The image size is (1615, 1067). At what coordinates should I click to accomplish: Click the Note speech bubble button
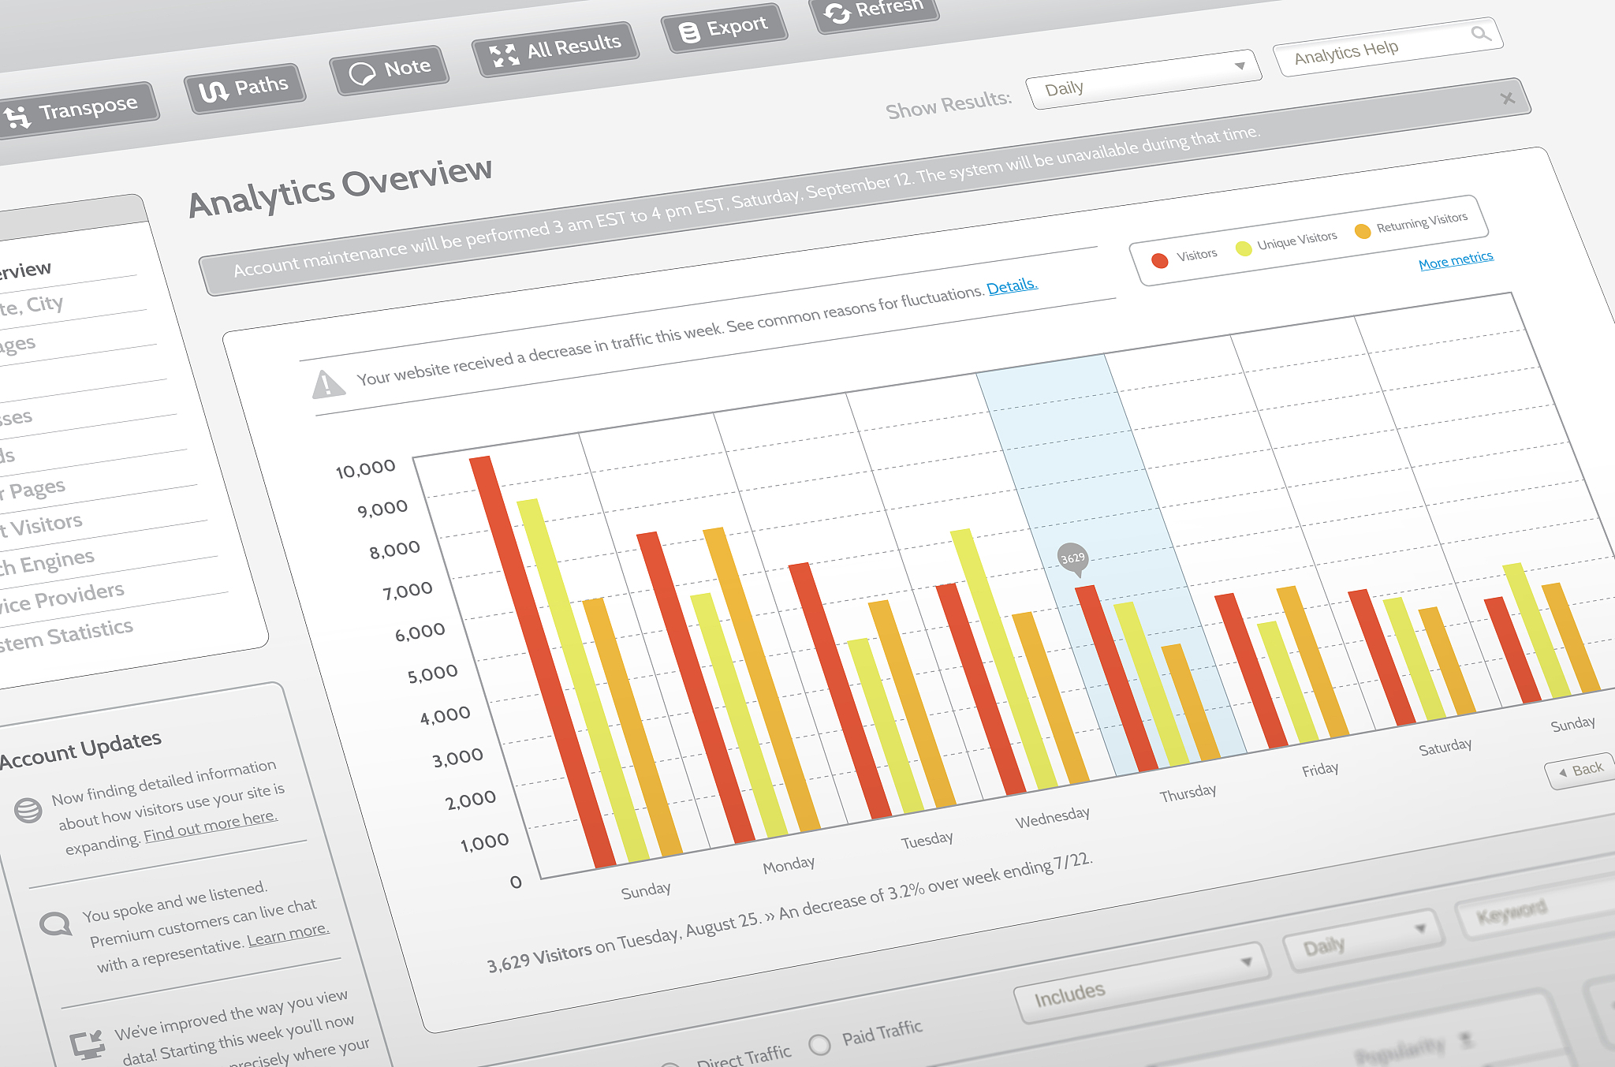pos(390,70)
